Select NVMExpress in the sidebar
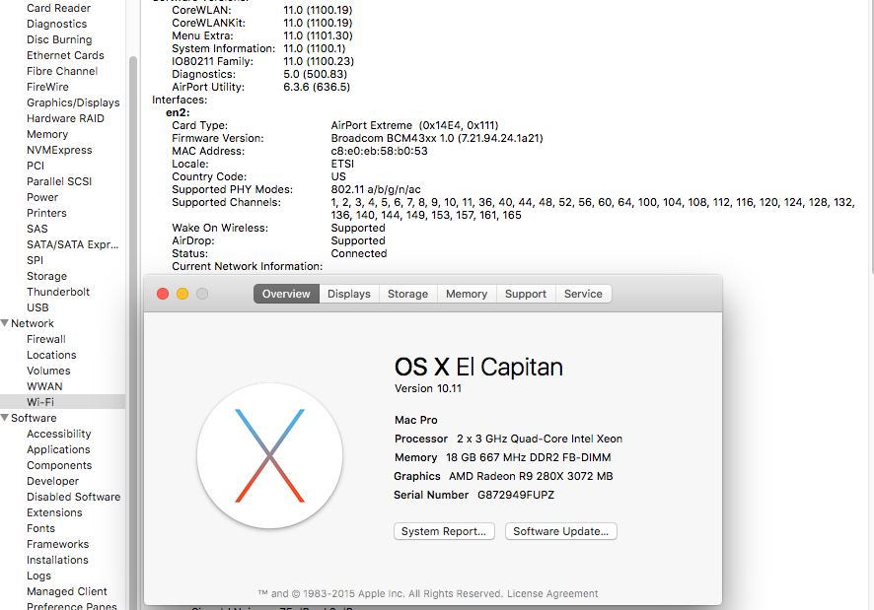The width and height of the screenshot is (874, 610). pyautogui.click(x=59, y=150)
